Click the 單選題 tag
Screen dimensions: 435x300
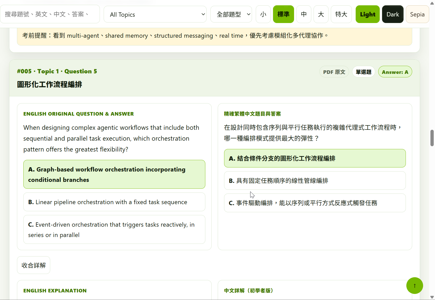(364, 72)
